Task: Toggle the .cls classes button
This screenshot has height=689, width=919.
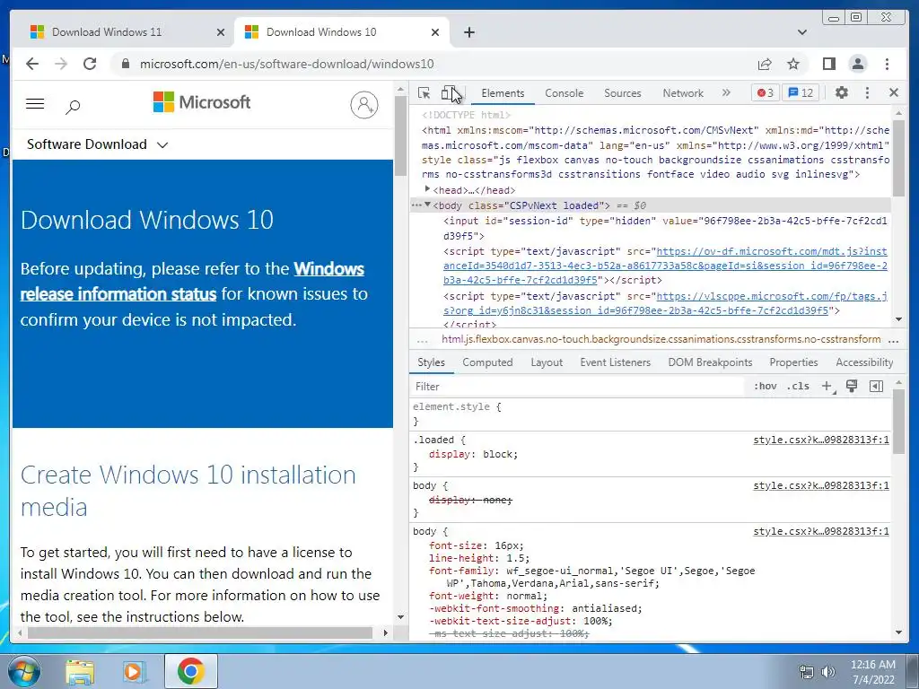Action: [798, 386]
